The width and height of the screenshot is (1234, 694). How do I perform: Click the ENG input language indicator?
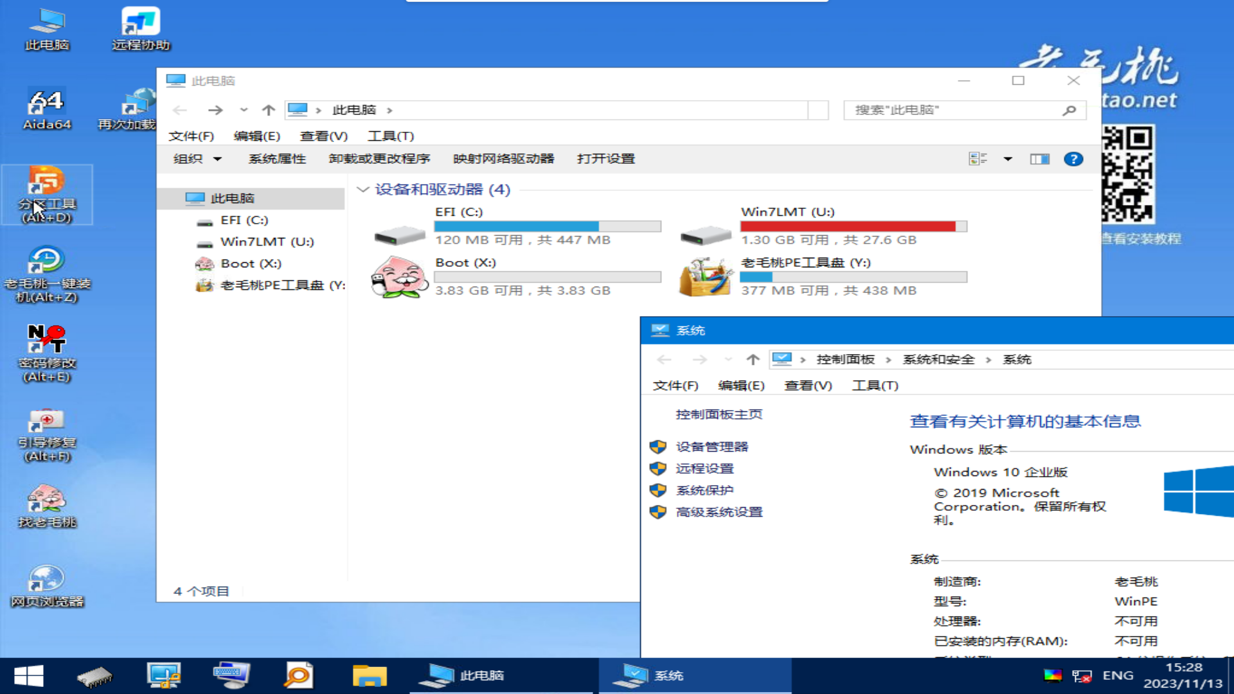tap(1118, 675)
